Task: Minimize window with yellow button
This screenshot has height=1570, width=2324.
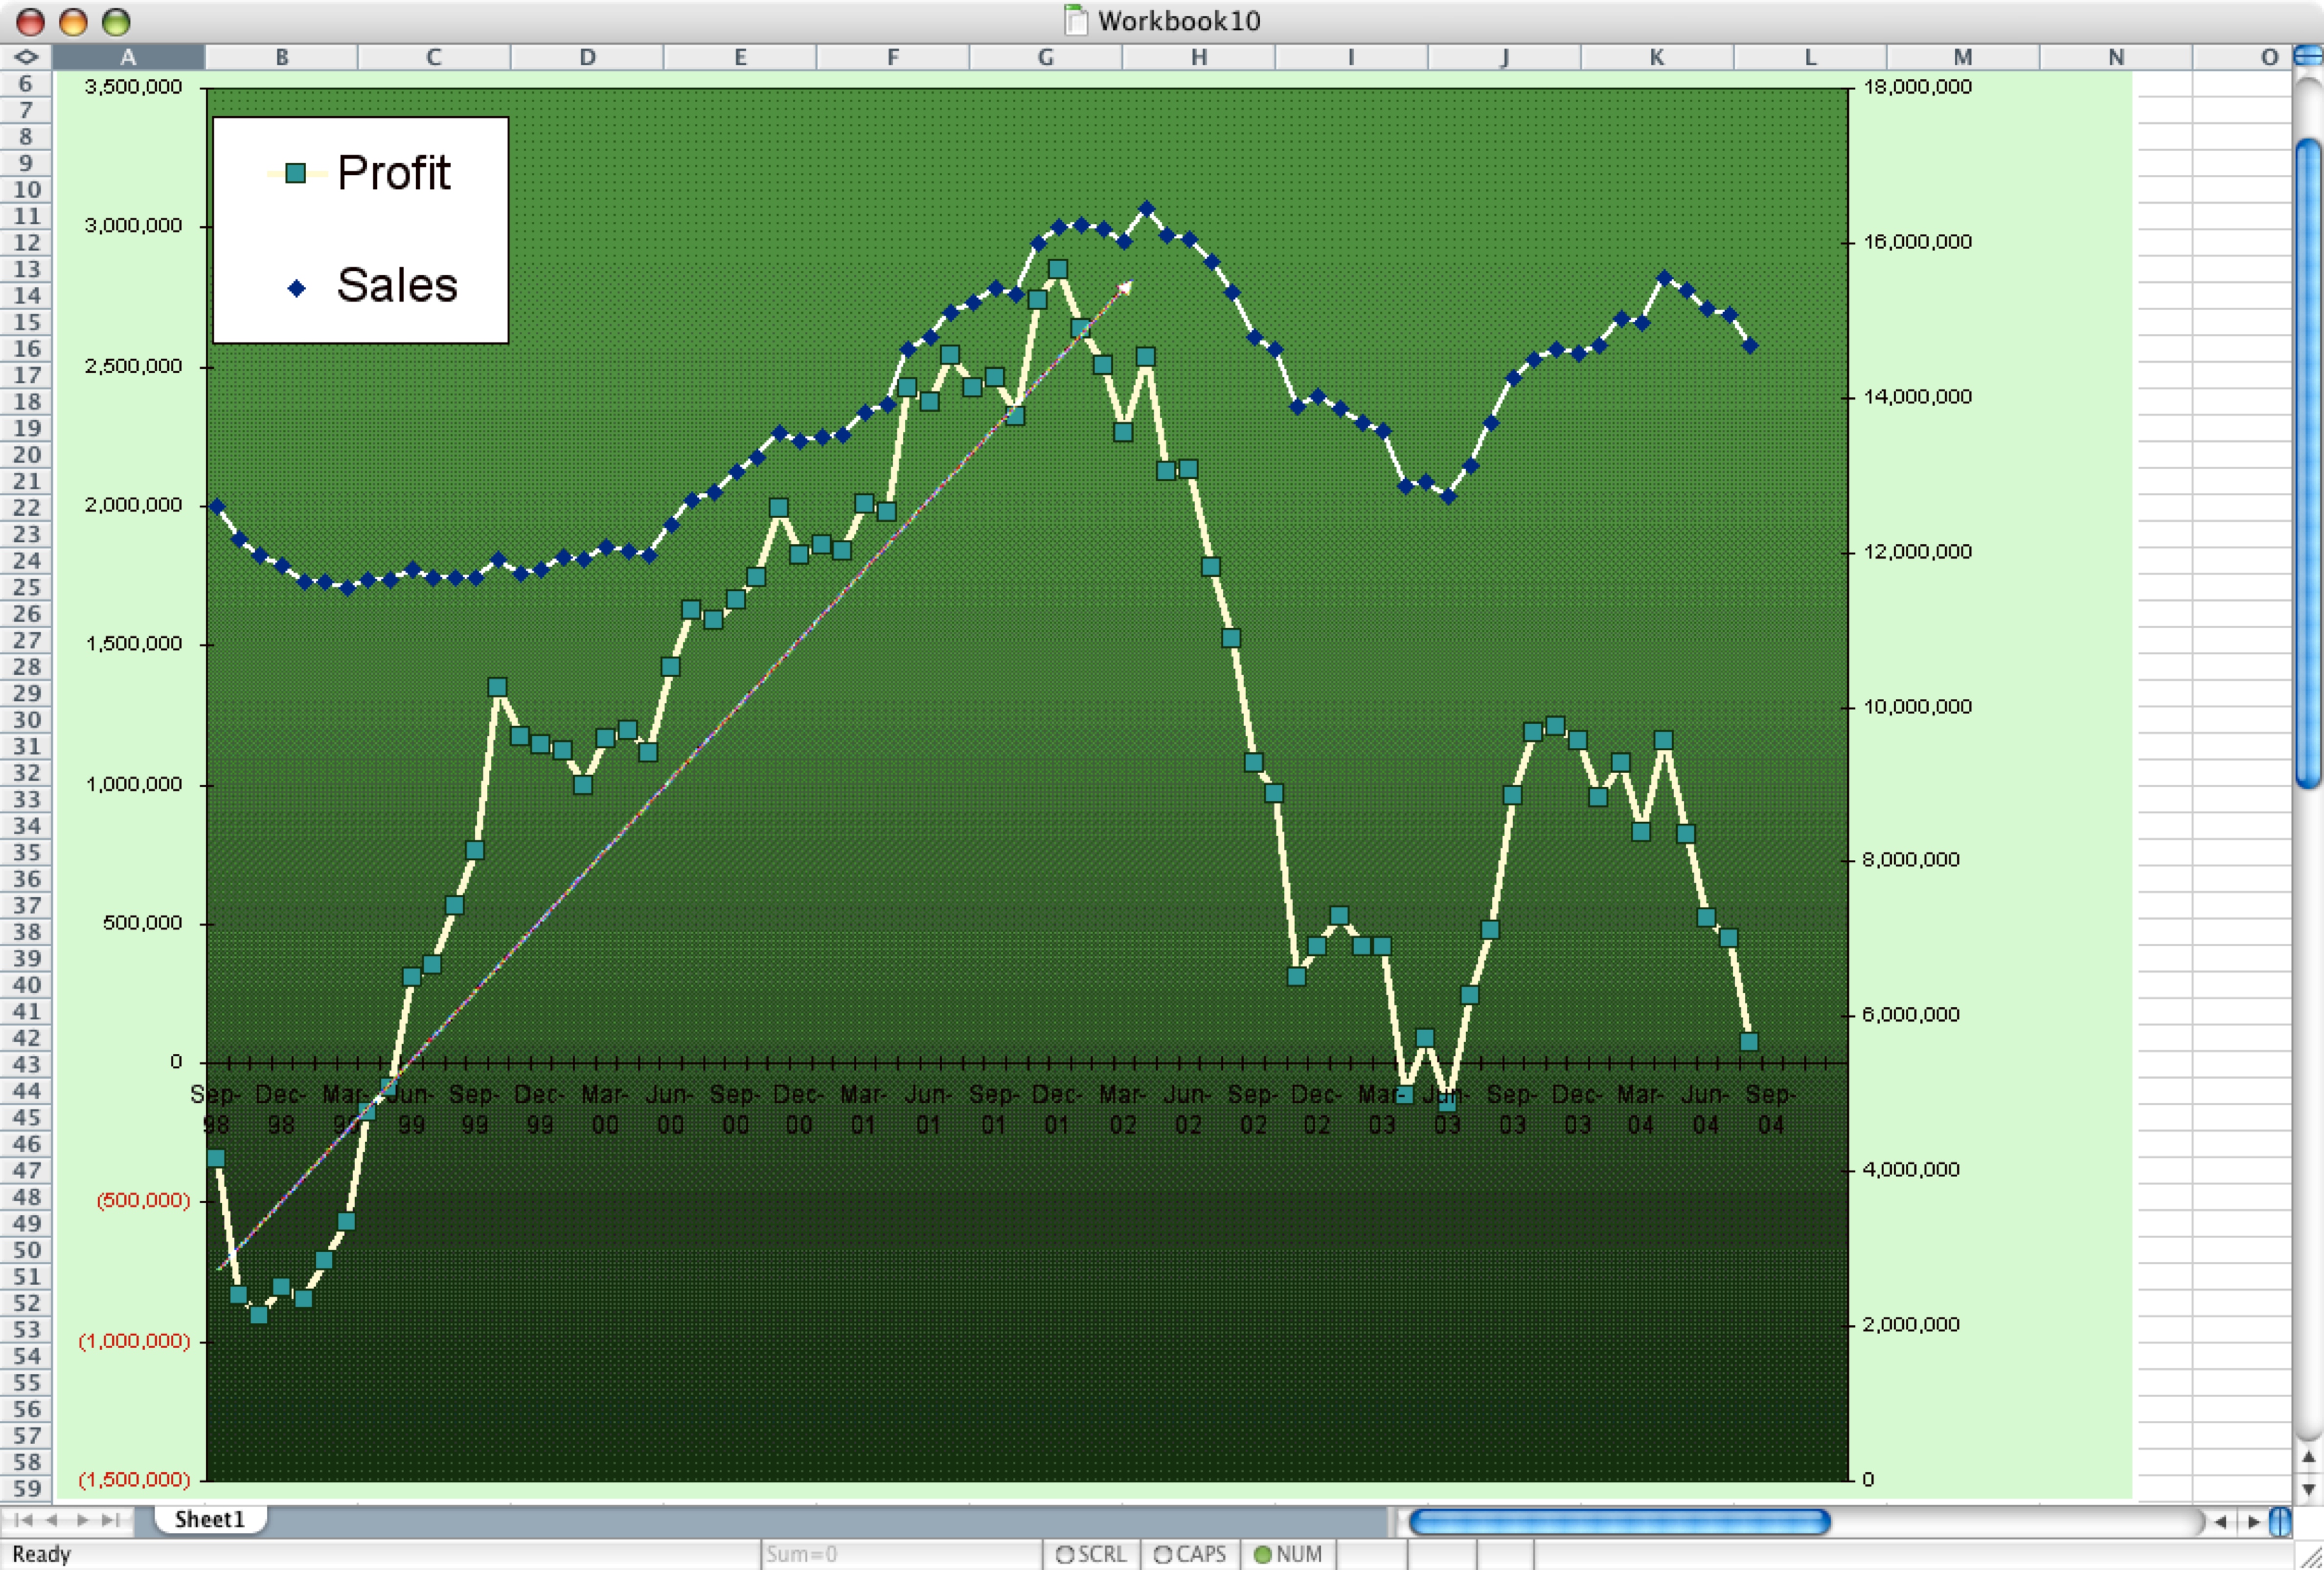Action: click(x=73, y=21)
